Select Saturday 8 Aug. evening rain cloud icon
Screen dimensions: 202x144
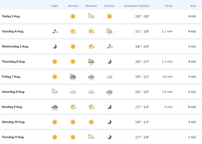pos(109,92)
